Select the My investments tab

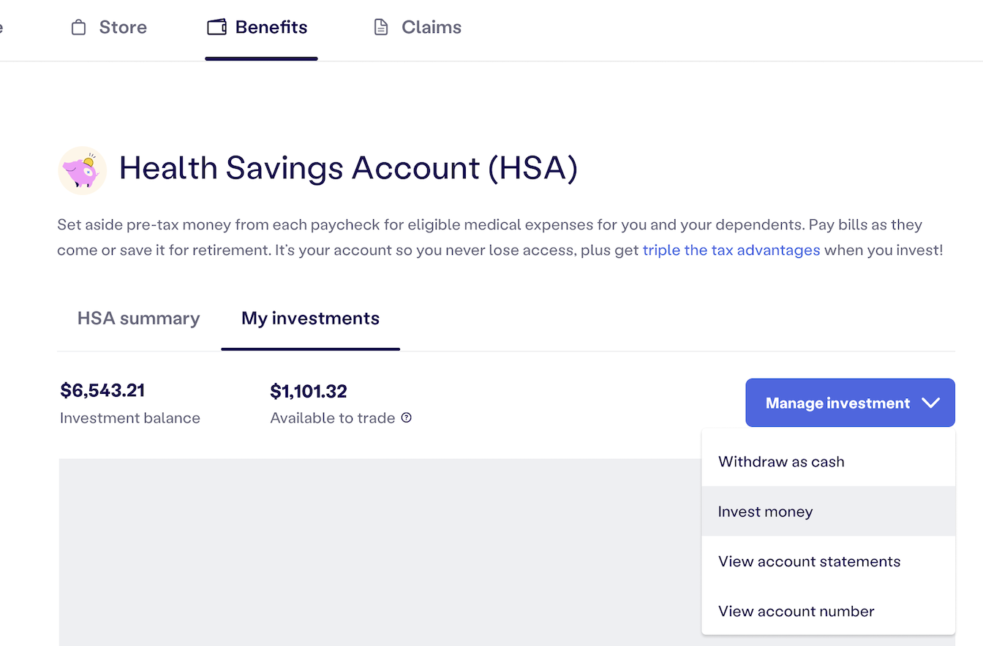tap(310, 319)
